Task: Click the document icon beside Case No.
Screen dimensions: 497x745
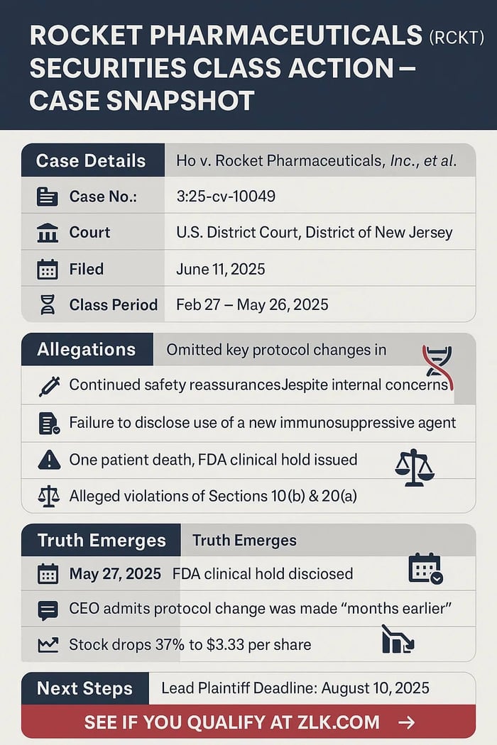Action: pos(48,197)
